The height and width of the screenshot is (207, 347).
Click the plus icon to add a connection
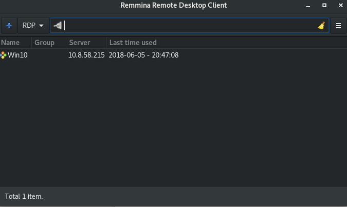(x=9, y=26)
